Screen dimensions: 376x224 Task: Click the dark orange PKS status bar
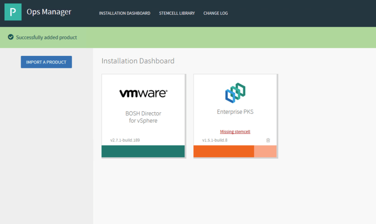(x=223, y=151)
